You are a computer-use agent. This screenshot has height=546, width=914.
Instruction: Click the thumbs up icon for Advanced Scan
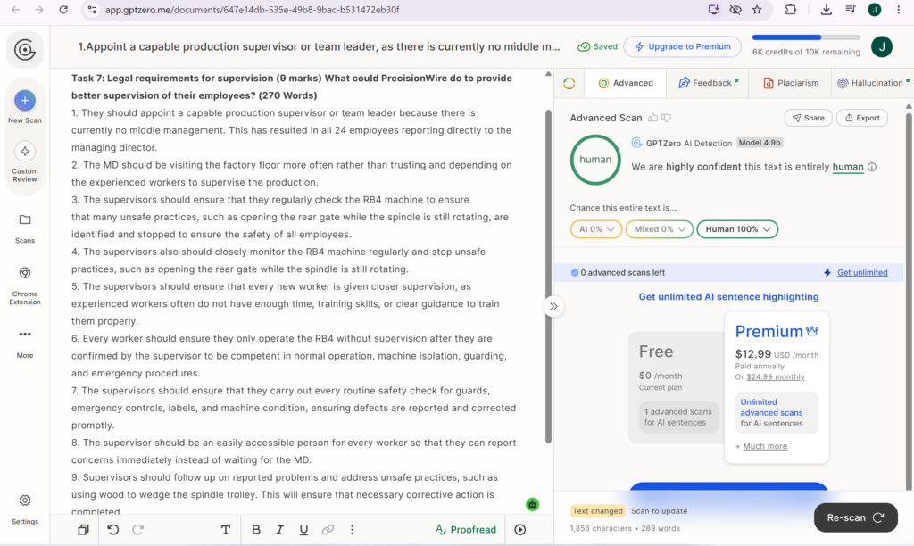(x=652, y=118)
